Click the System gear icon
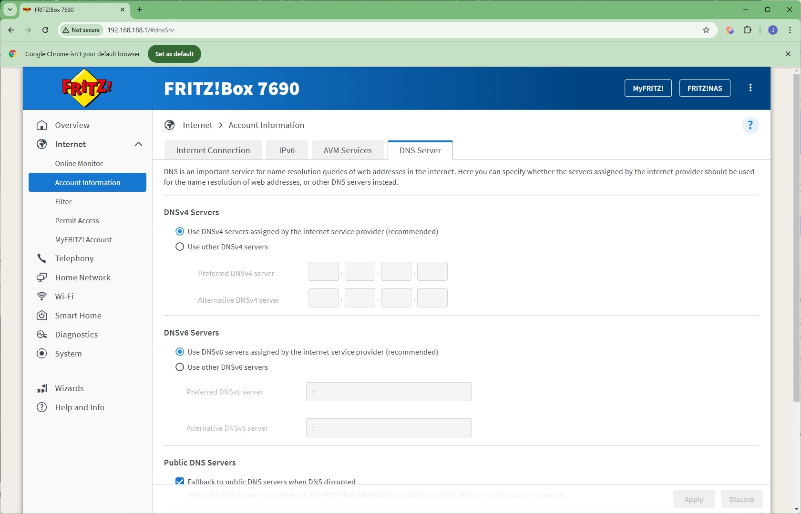Screen dimensions: 801x514 click(42, 354)
